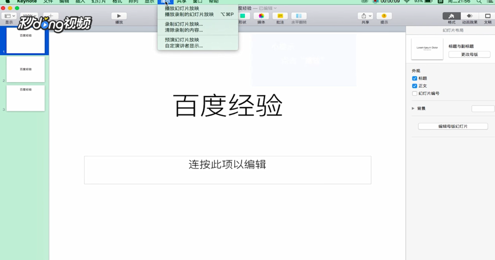
Task: Open the 幻灯片 (Slide) menu
Action: click(x=98, y=2)
